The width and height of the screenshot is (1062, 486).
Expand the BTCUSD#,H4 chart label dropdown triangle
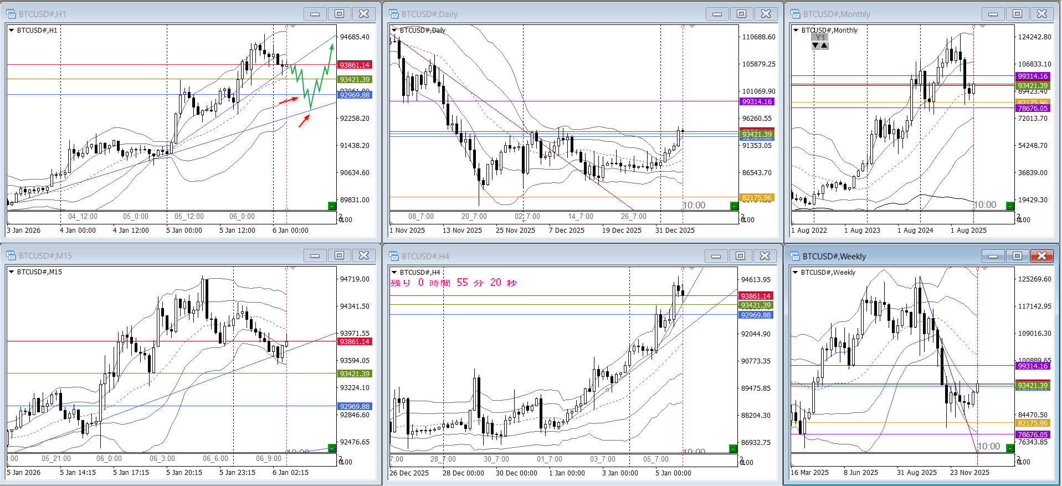394,273
